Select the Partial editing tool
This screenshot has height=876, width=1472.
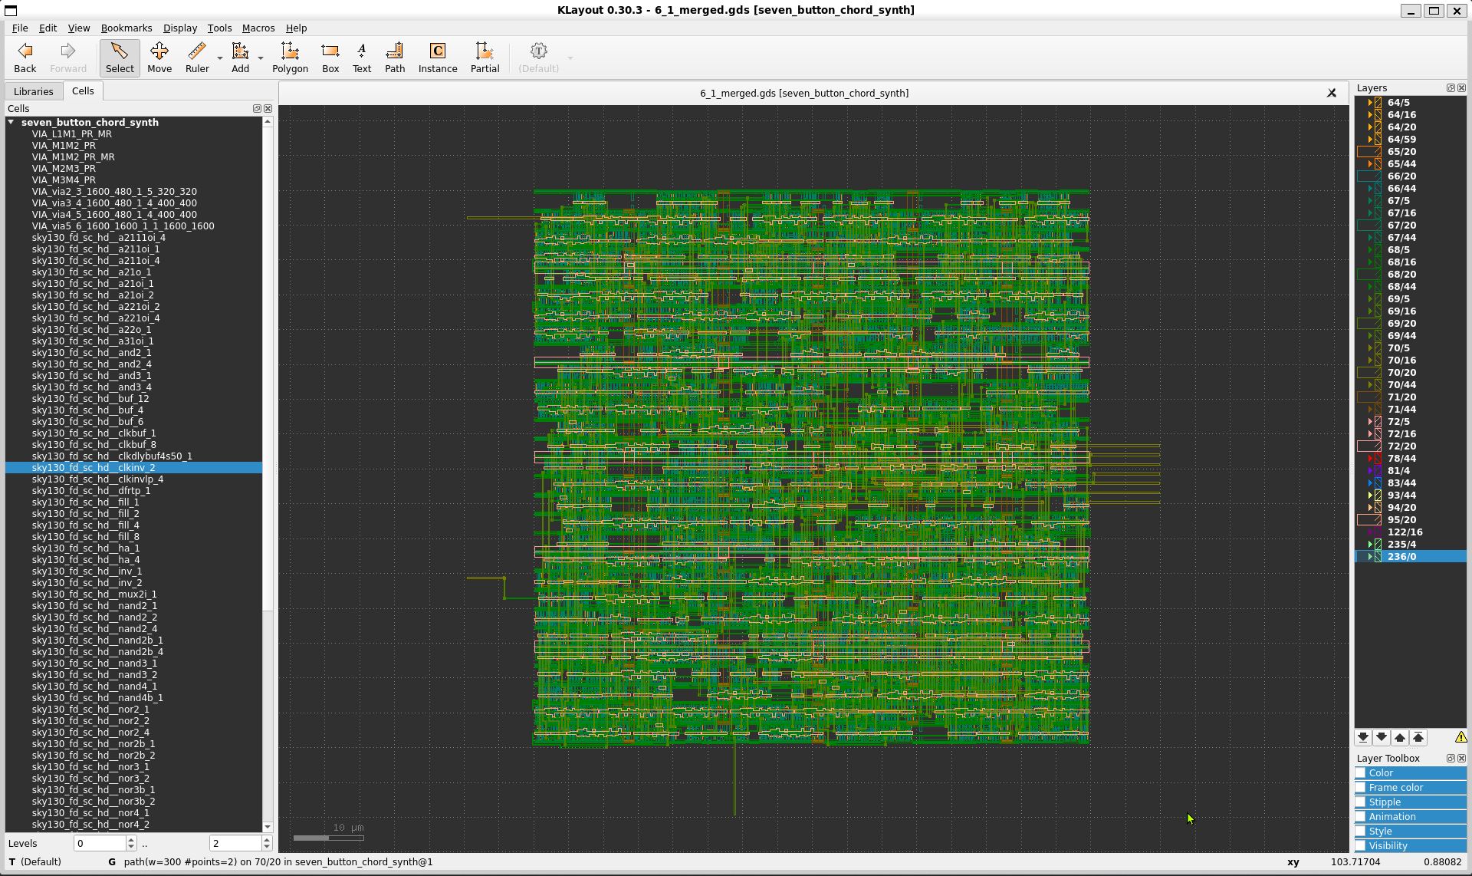pyautogui.click(x=485, y=58)
